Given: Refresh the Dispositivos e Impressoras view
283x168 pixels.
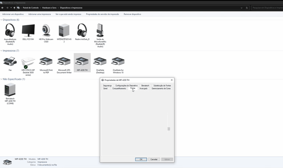Looking at the screenshot, I should [247, 8].
